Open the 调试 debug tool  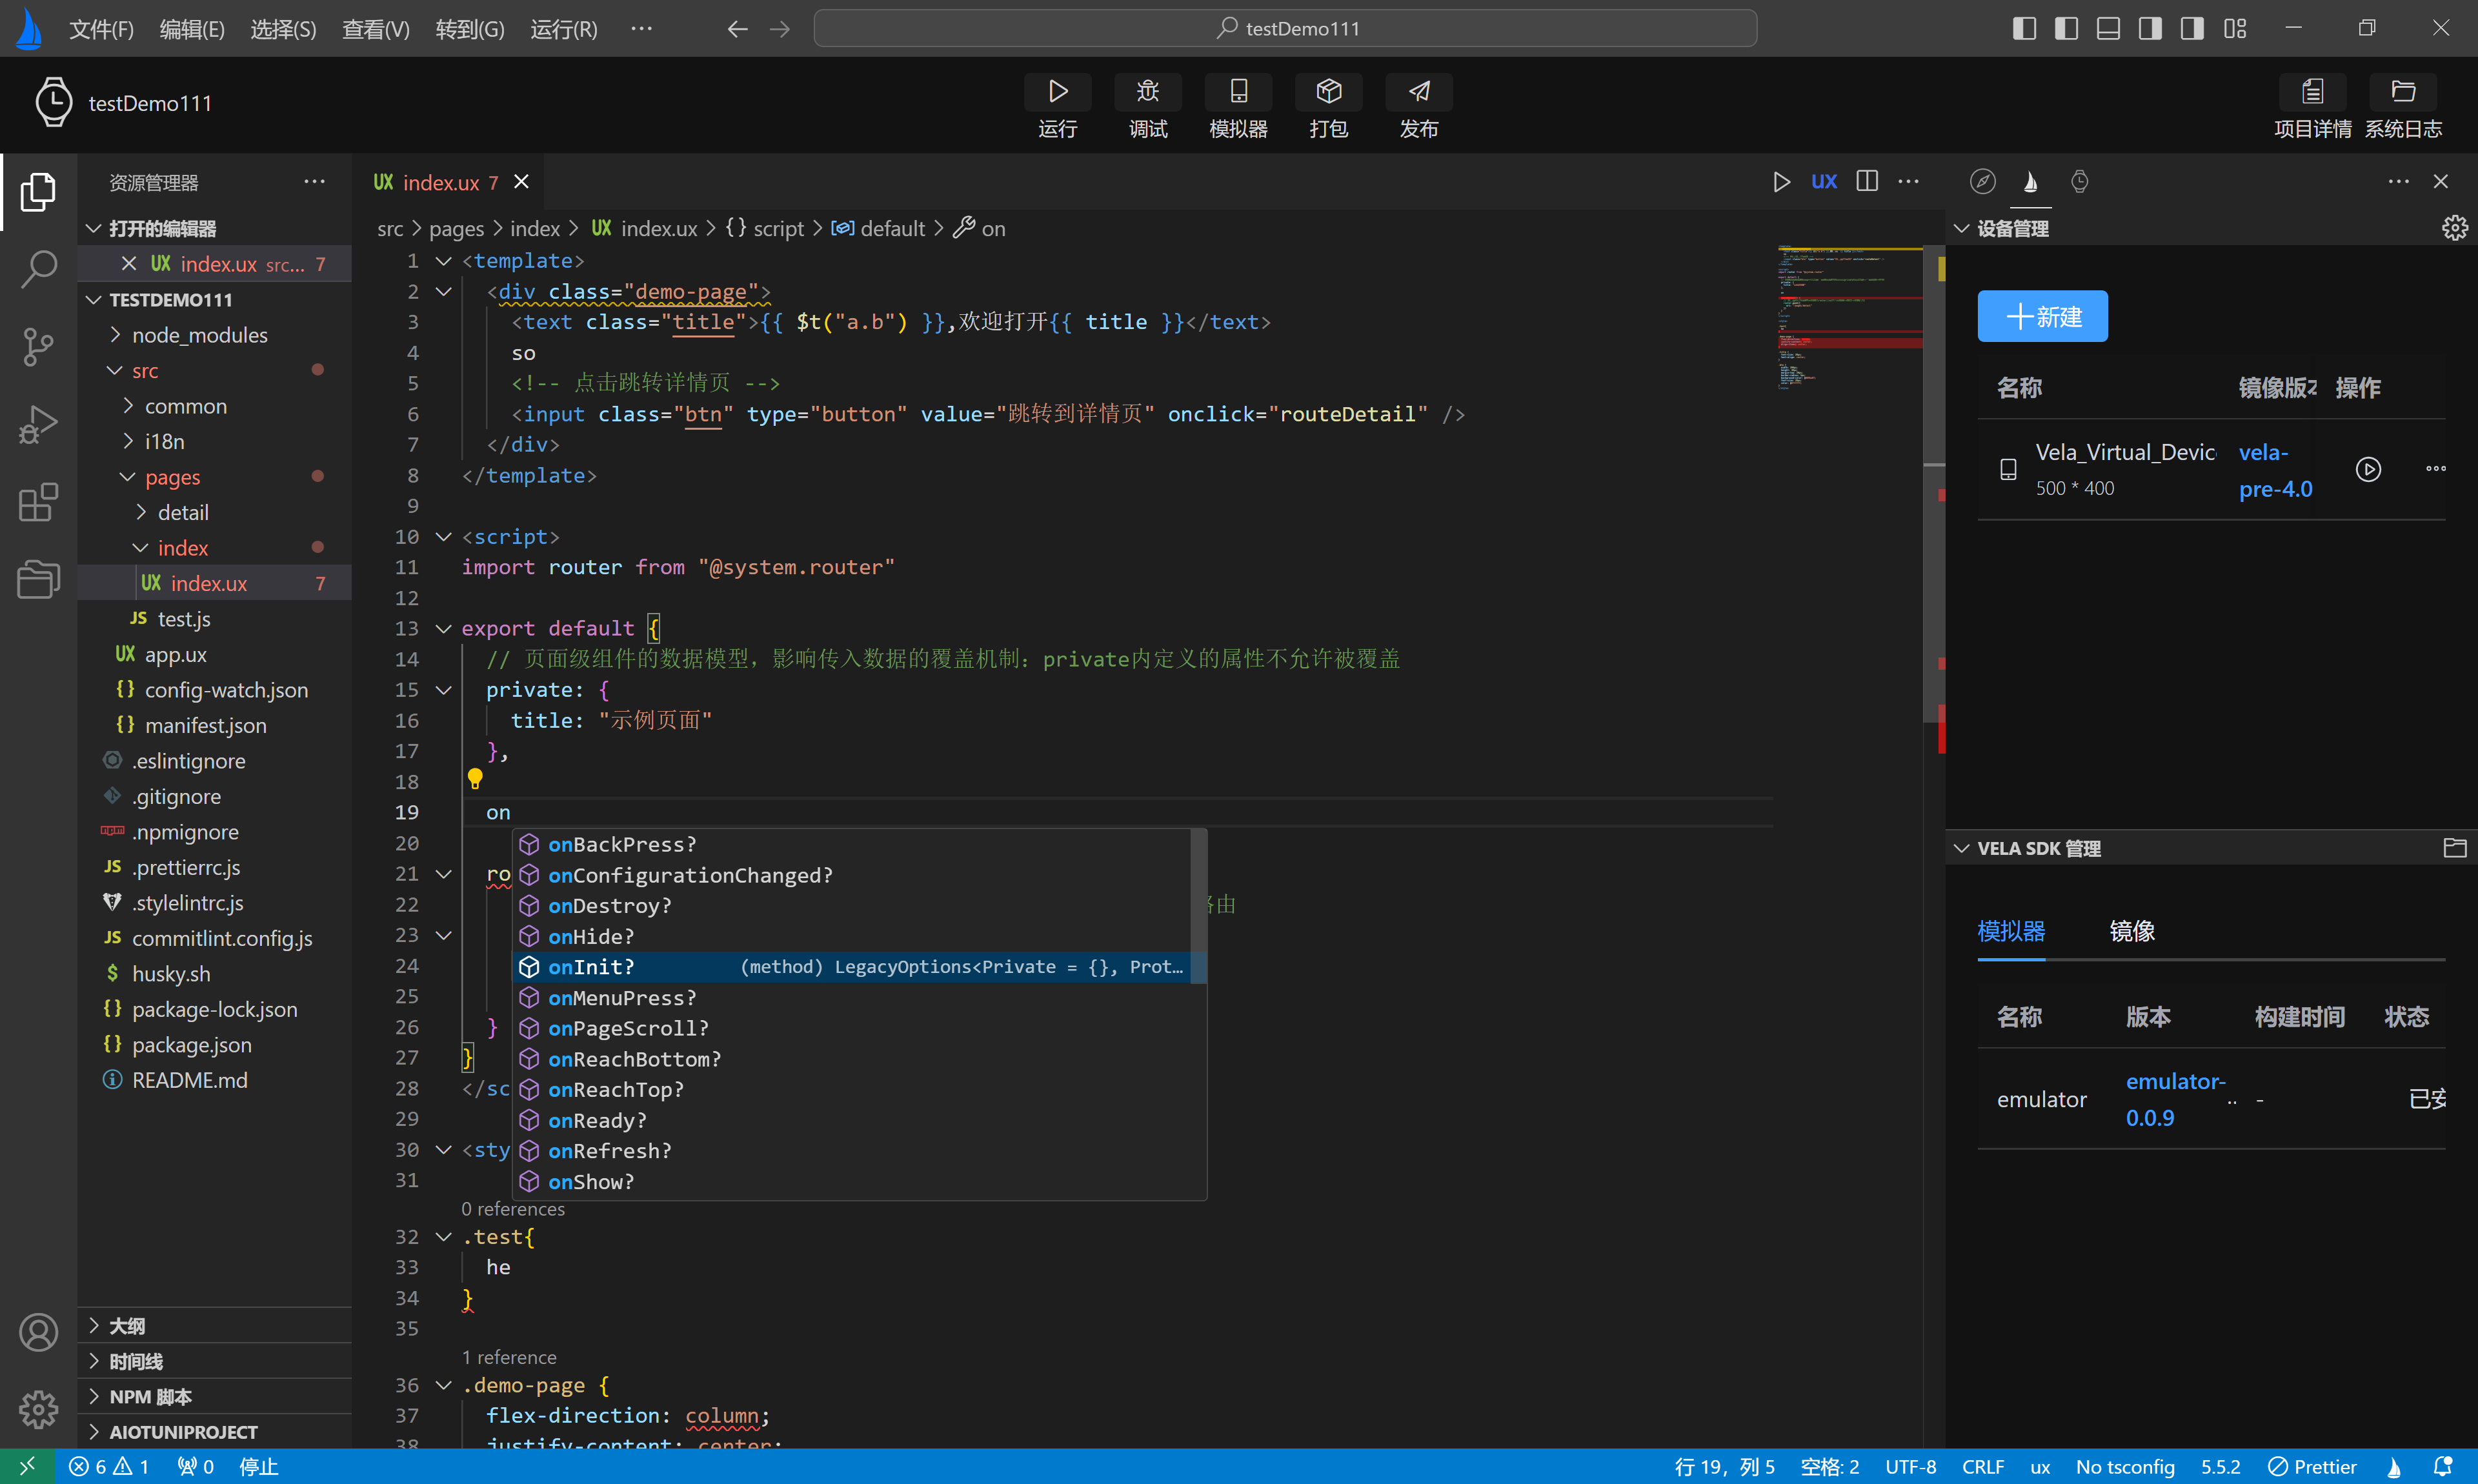tap(1147, 93)
